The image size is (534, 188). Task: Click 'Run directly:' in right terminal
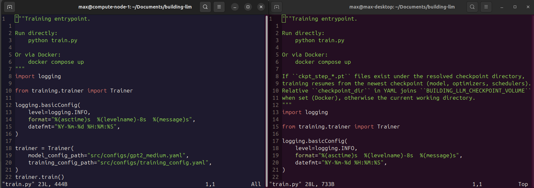pos(303,33)
